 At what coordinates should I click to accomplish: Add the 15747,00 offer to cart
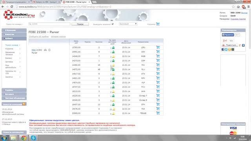[158, 87]
